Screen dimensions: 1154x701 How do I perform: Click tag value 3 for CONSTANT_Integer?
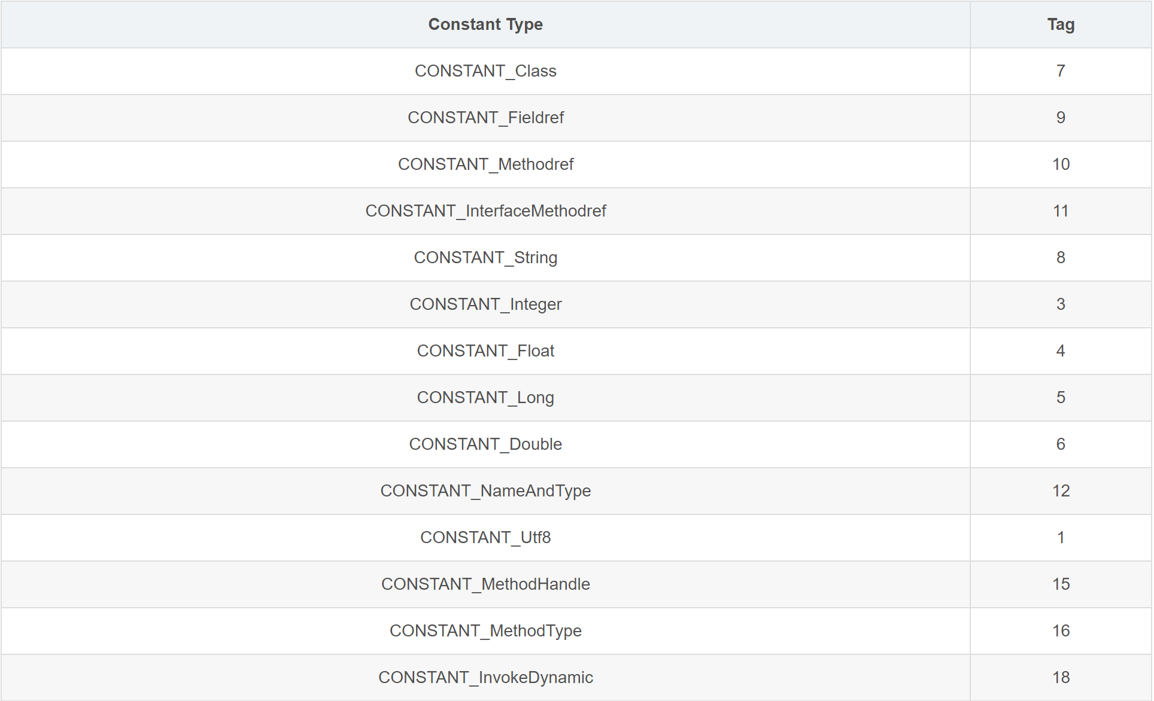[1061, 304]
